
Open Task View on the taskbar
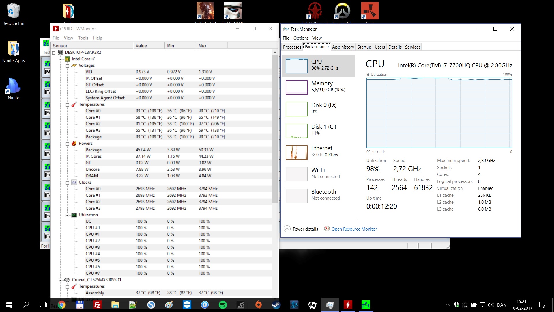coord(43,305)
